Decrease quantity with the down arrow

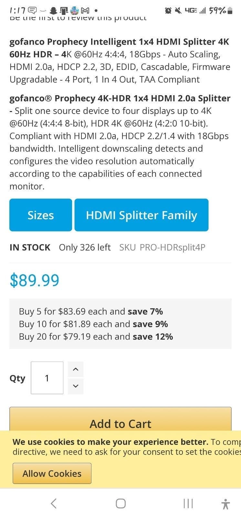[76, 386]
